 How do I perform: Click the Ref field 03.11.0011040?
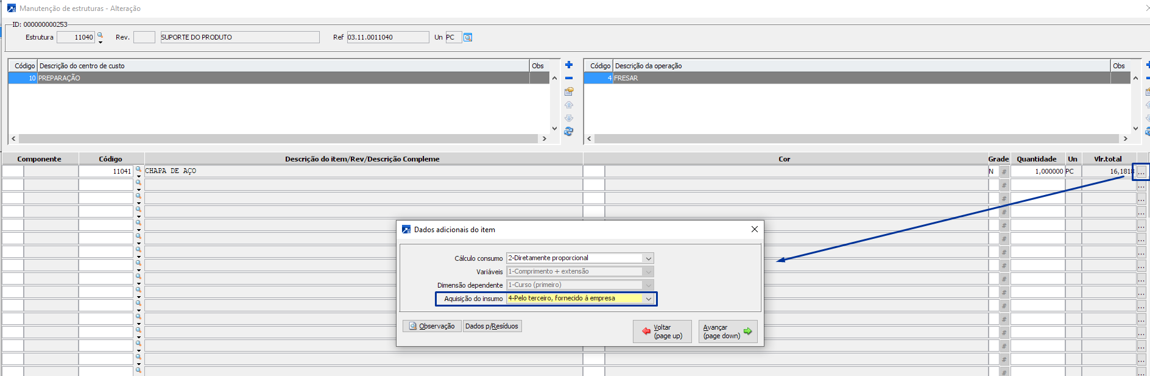388,37
